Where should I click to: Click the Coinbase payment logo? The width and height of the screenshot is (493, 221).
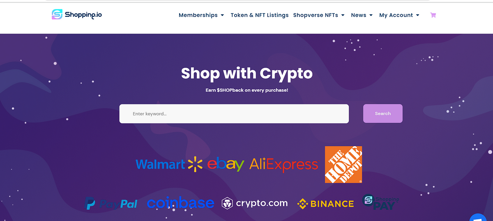[x=180, y=203]
